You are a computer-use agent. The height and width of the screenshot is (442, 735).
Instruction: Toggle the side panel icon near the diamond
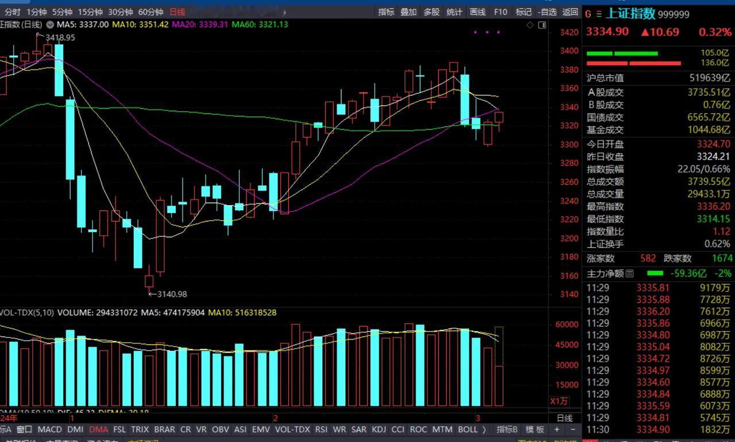click(x=543, y=25)
